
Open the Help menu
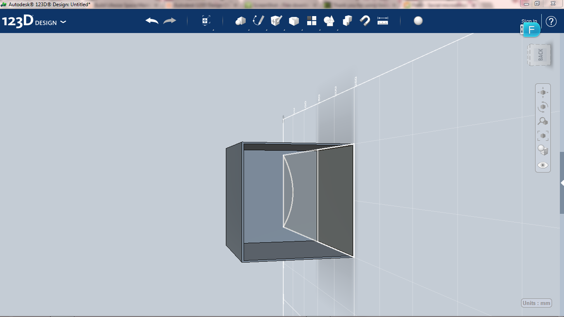tap(551, 21)
